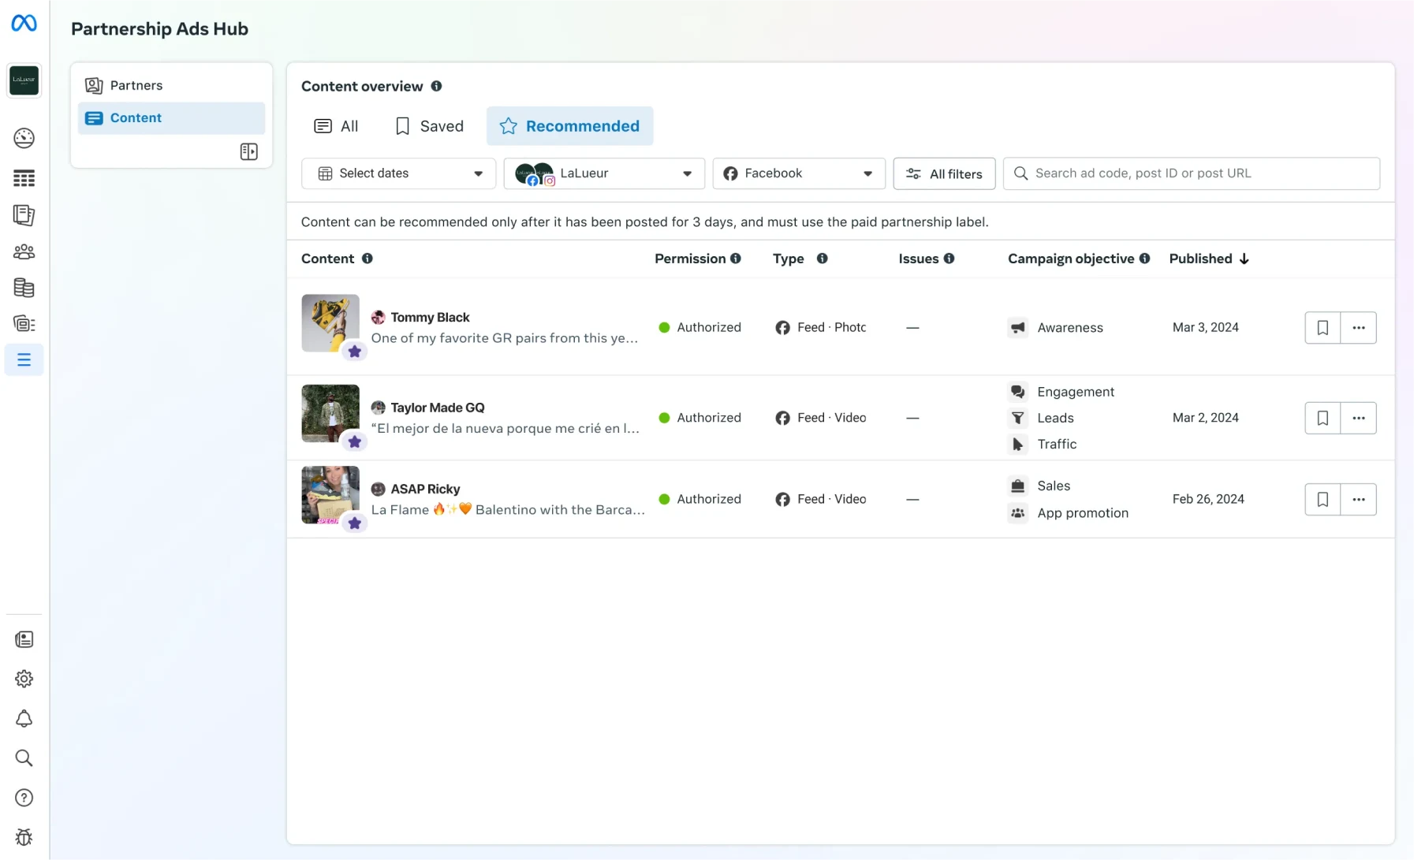Click the Permission column header
The height and width of the screenshot is (860, 1414).
coord(689,259)
